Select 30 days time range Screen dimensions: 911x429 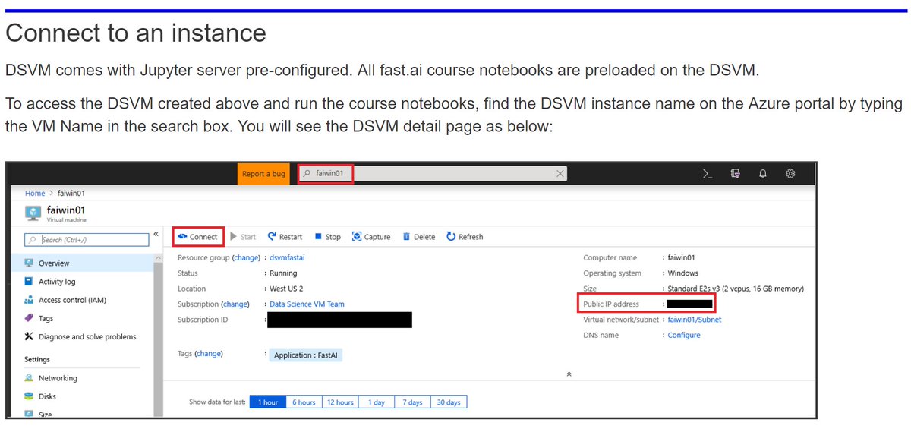(449, 402)
